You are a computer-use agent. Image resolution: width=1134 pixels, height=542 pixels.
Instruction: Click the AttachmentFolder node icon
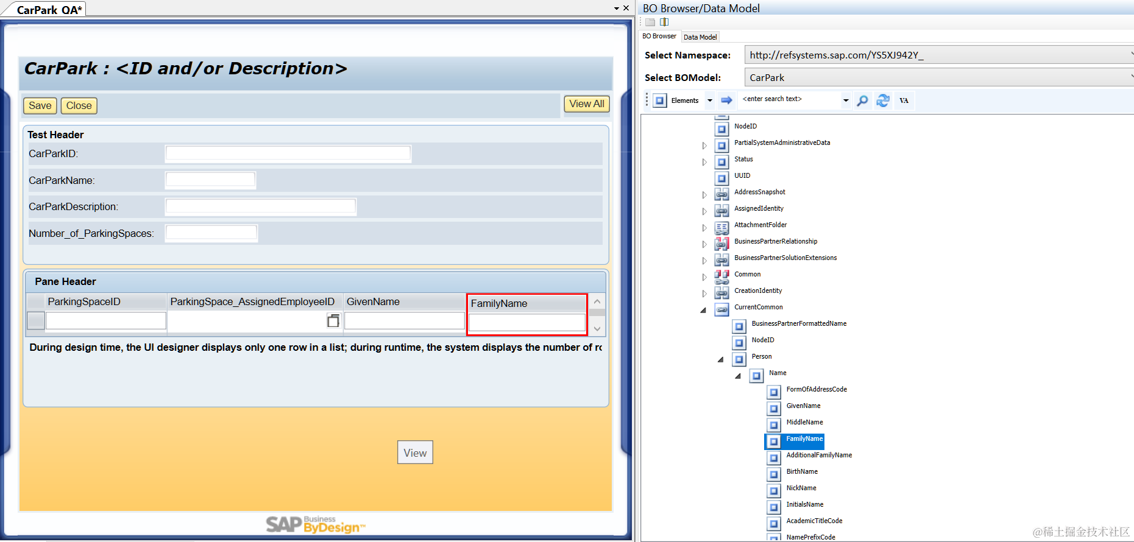[x=722, y=228]
